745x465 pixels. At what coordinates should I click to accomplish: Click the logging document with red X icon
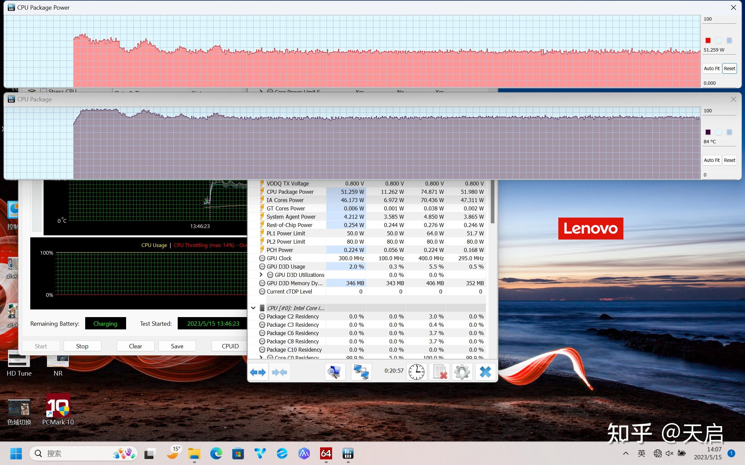(439, 372)
